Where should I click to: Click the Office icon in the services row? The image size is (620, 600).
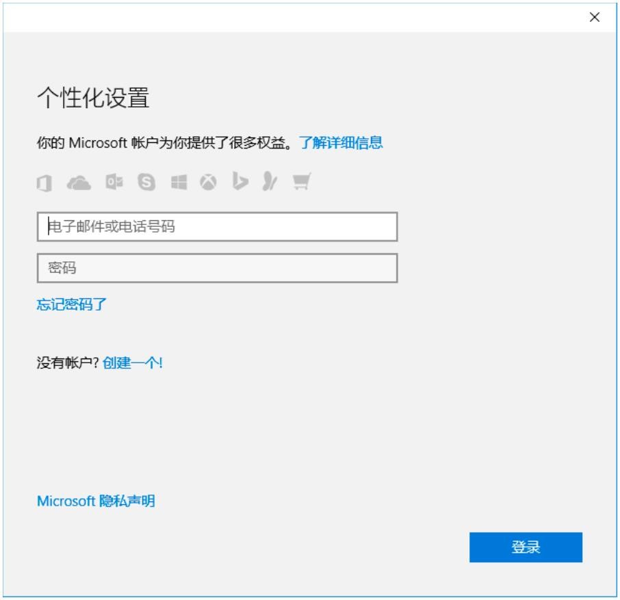tap(44, 183)
